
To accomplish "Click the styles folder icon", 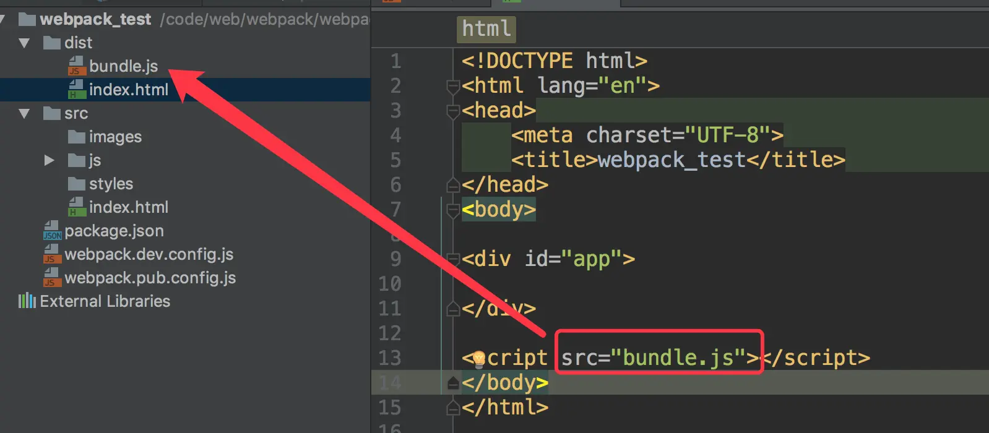I will [x=77, y=184].
